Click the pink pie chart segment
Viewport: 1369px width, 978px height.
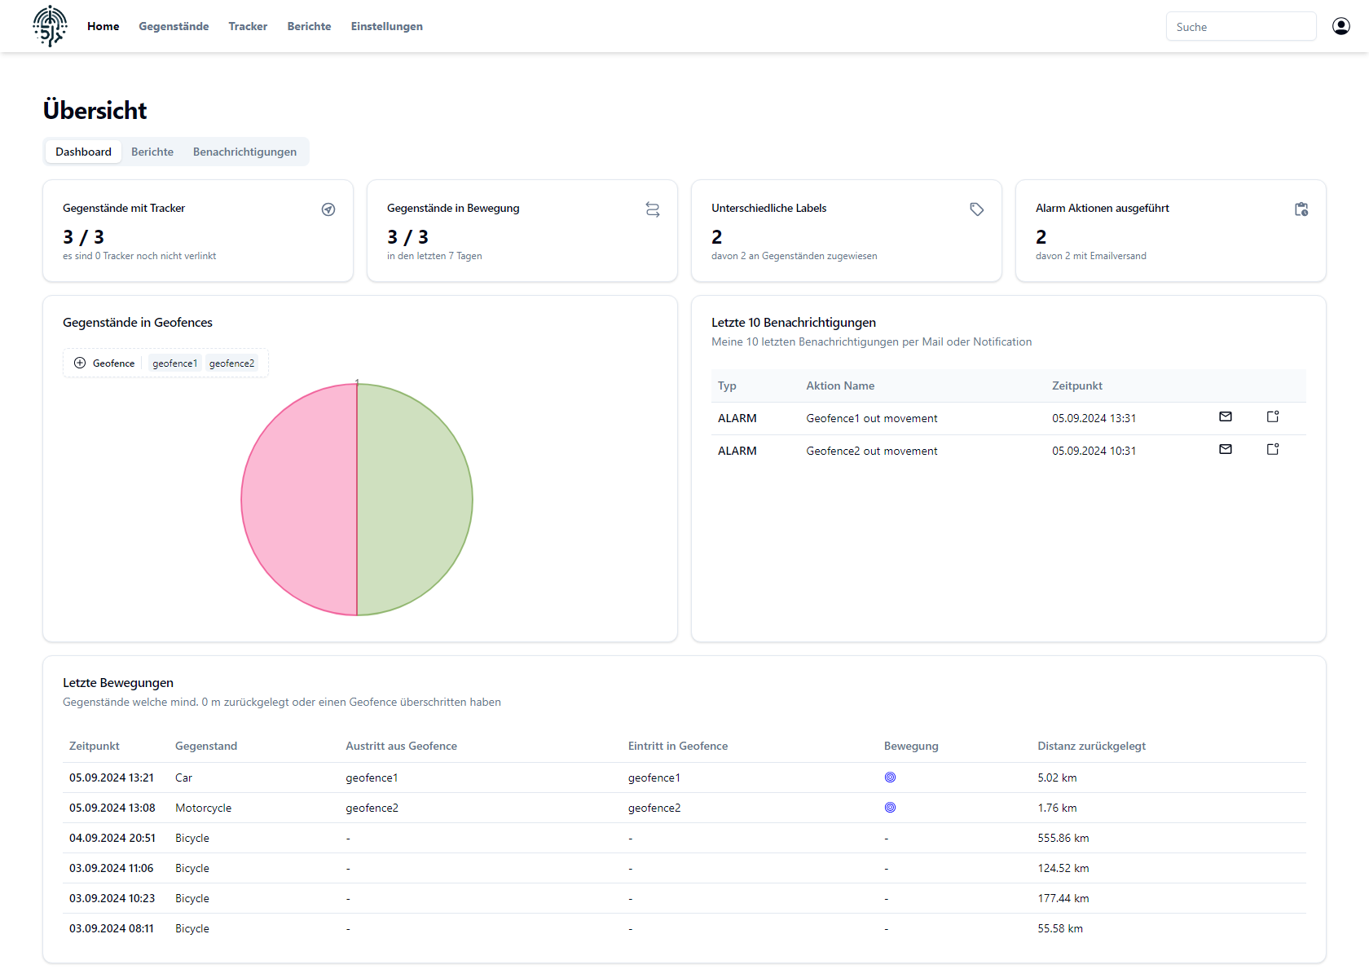tap(299, 500)
